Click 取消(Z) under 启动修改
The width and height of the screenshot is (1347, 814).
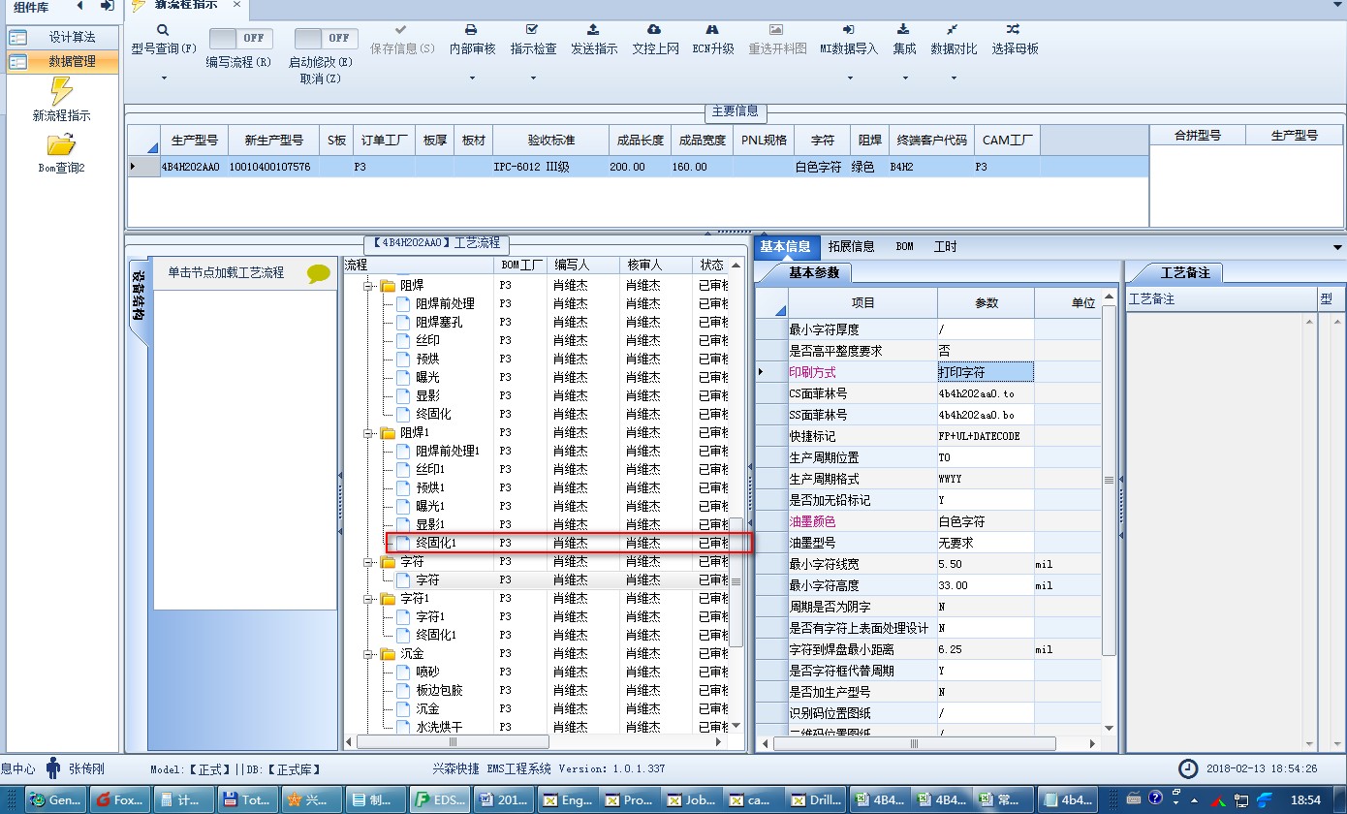[321, 78]
